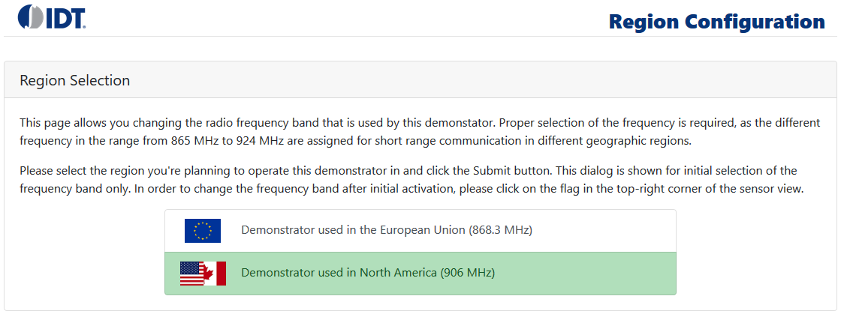Select the European Union demonstrator option
841x314 pixels.
point(386,230)
